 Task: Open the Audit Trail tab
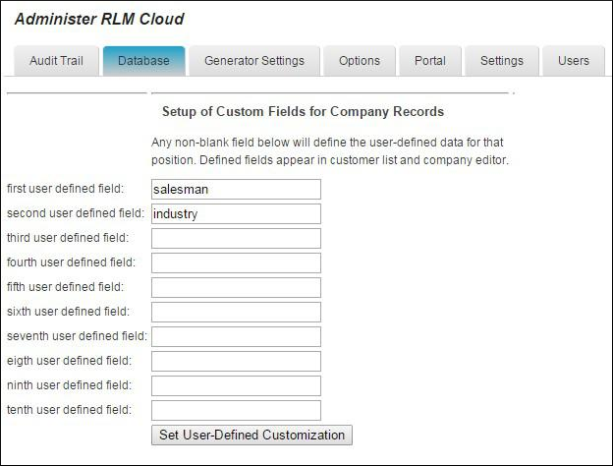coord(57,61)
